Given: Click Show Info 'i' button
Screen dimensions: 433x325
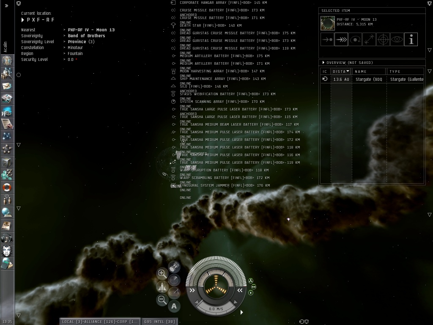Looking at the screenshot, I should 411,39.
